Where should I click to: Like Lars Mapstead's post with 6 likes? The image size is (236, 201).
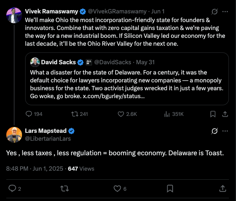[x=120, y=188]
